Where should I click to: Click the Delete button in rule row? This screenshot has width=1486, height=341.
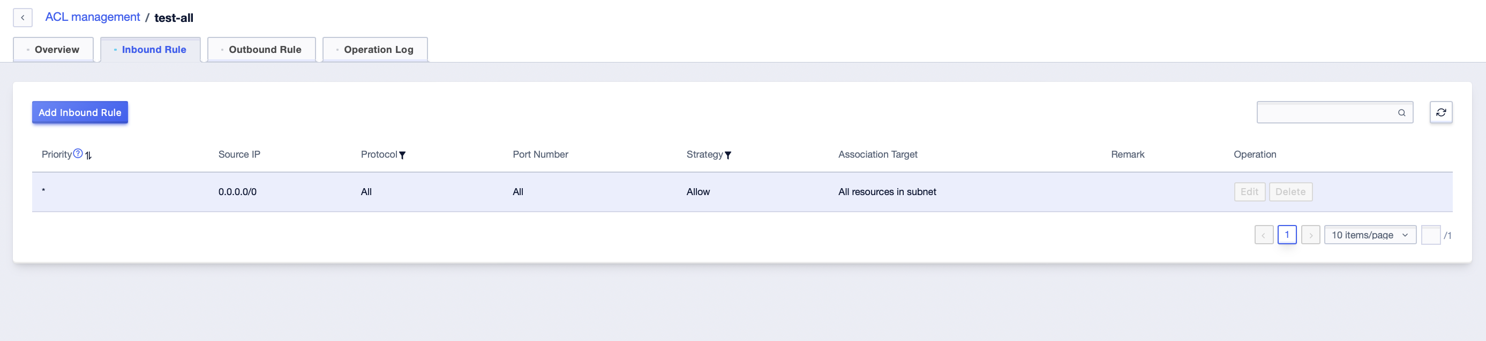[1290, 192]
